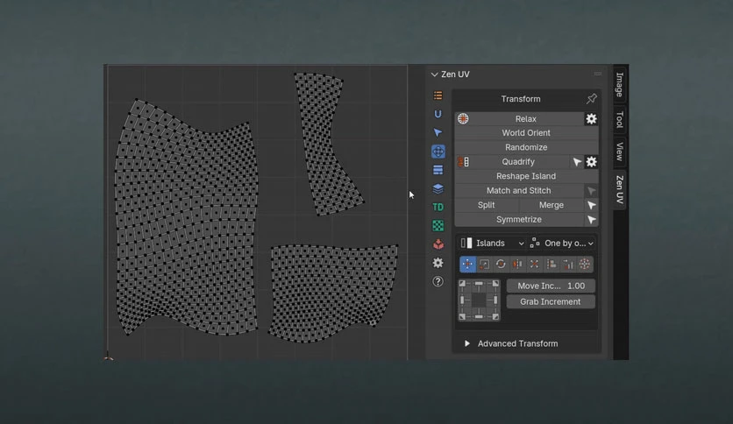Pin the Transform panel
Image resolution: width=733 pixels, height=424 pixels.
tap(591, 98)
